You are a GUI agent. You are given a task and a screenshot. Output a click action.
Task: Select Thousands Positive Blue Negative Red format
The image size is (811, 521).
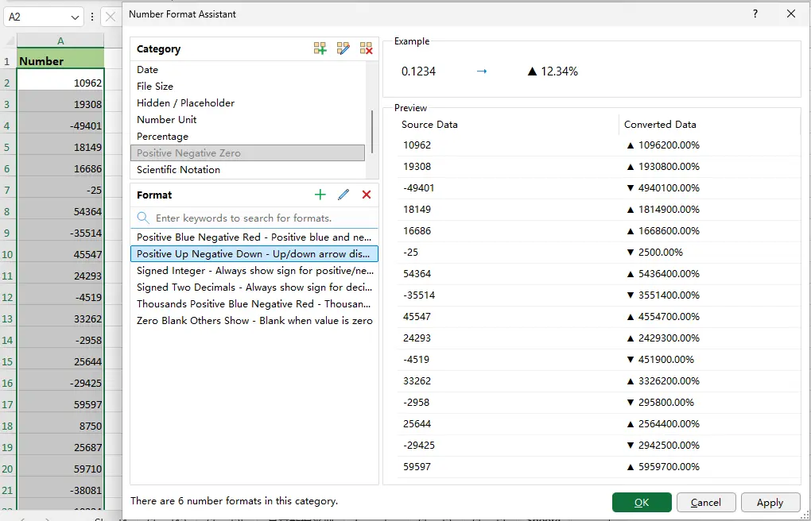click(x=254, y=304)
